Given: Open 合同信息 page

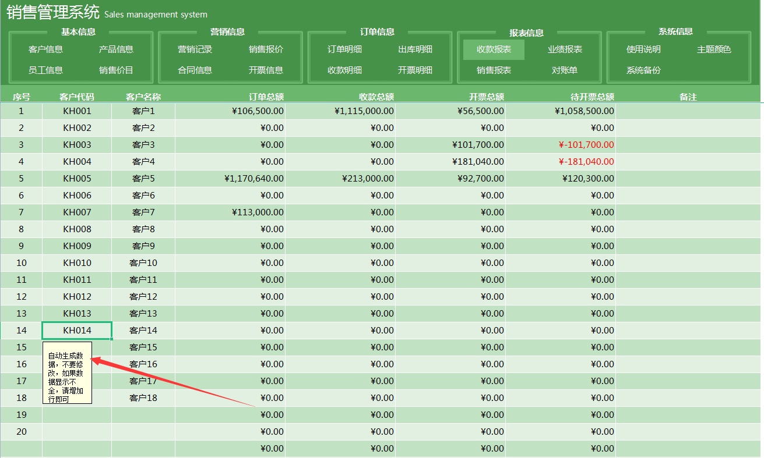Looking at the screenshot, I should click(193, 72).
